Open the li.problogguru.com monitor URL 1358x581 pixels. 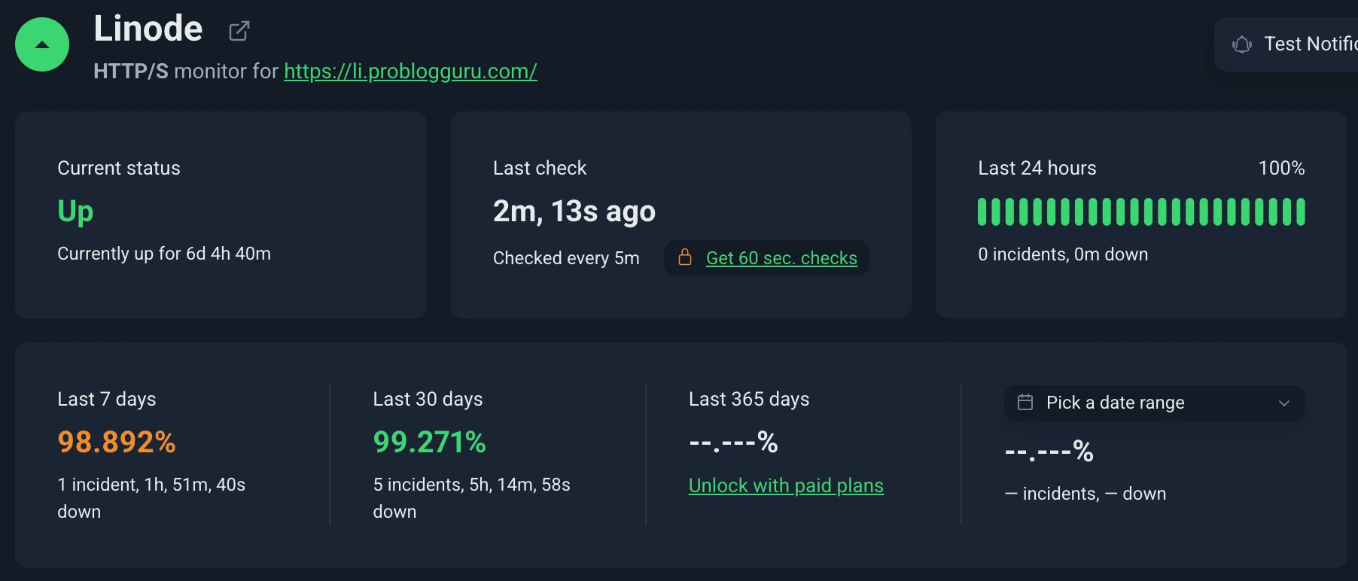410,71
